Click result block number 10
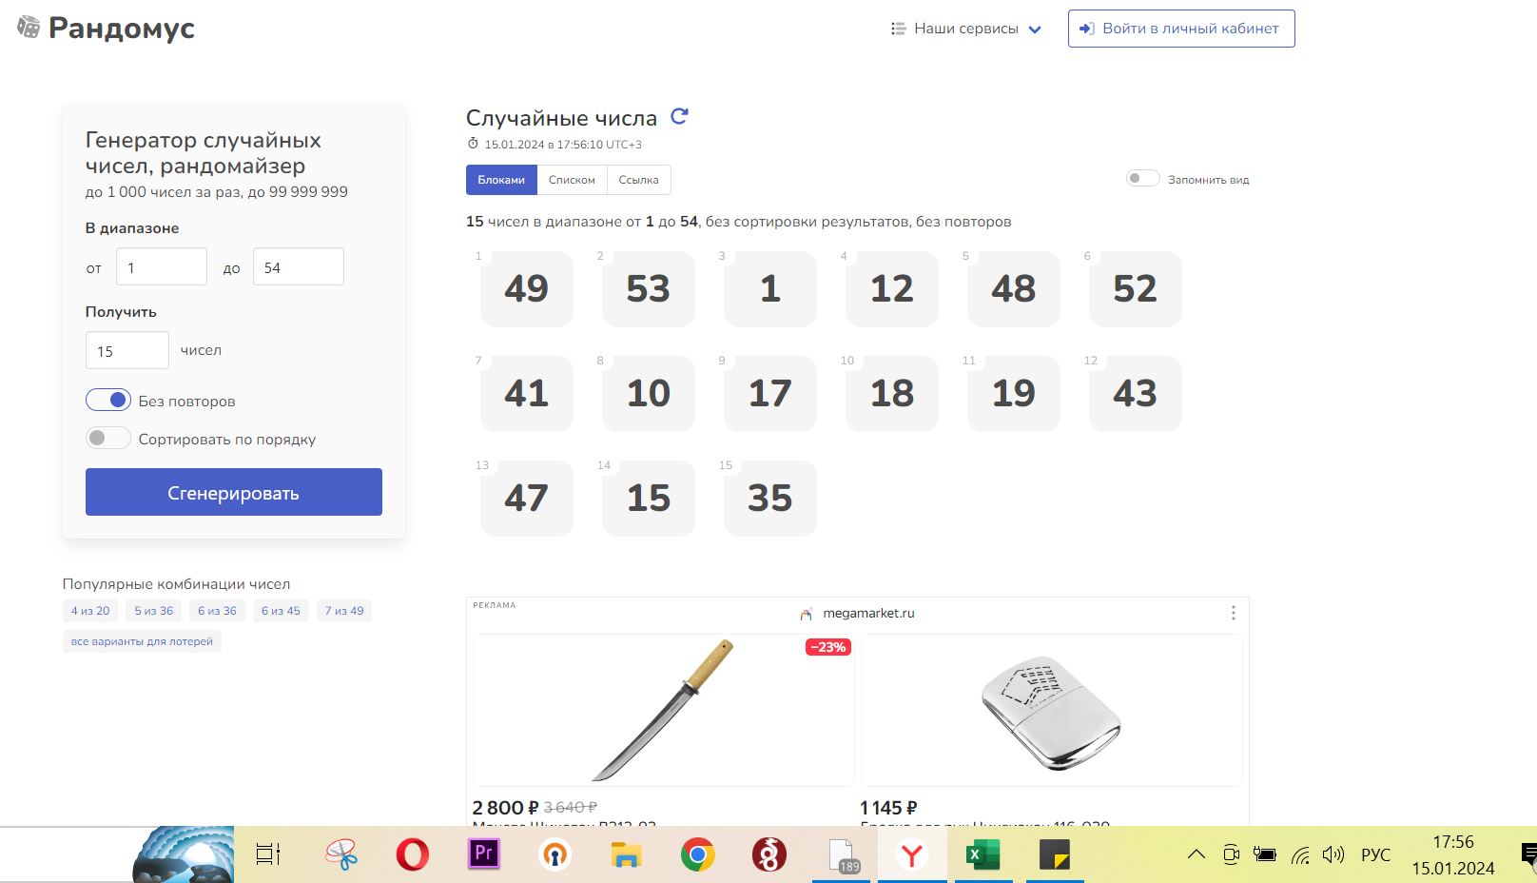 click(x=649, y=394)
